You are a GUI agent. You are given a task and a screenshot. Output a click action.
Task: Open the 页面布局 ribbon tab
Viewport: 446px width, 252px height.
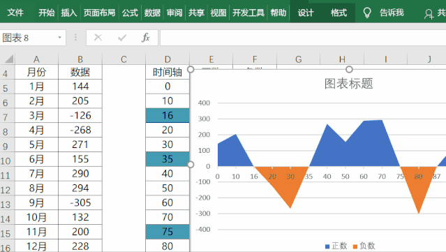tap(99, 13)
